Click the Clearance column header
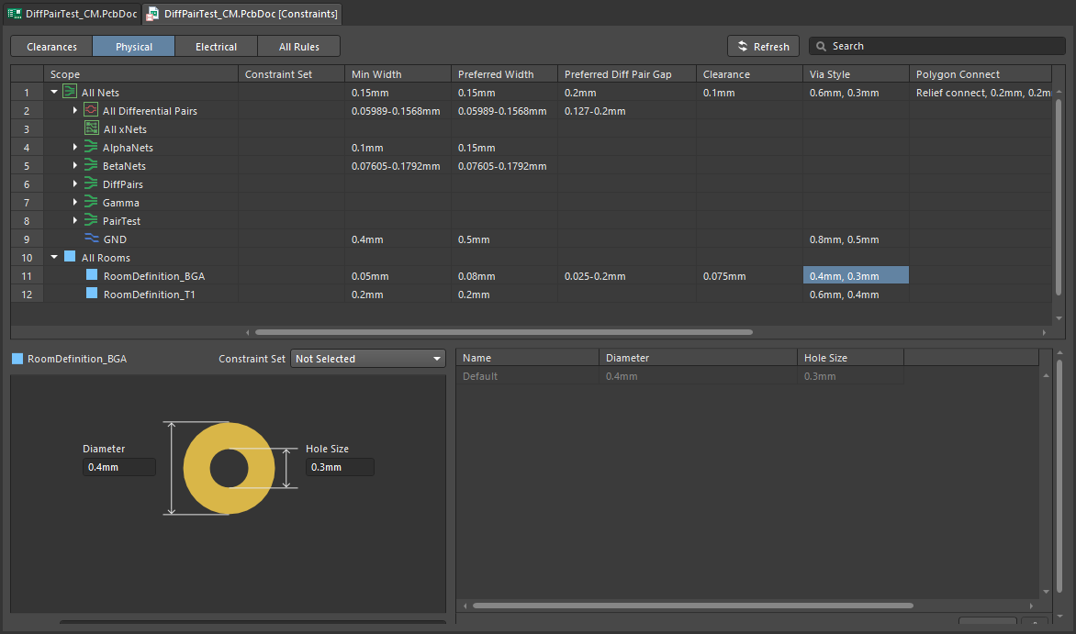Screen dimensions: 1076x634 click(x=749, y=74)
